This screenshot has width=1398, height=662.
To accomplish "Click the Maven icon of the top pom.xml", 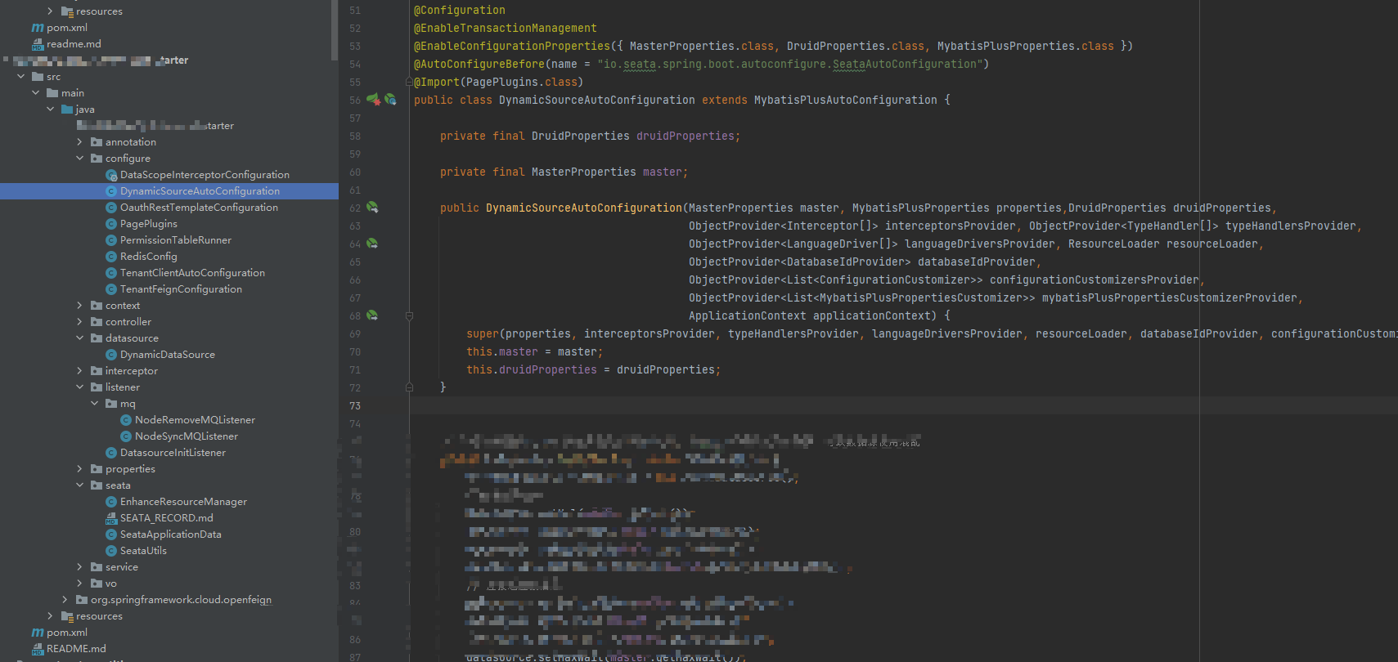I will pos(38,28).
